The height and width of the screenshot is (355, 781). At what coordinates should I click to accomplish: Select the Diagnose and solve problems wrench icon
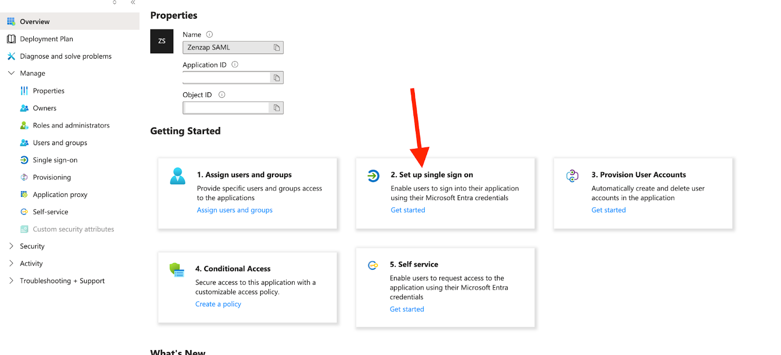tap(11, 56)
